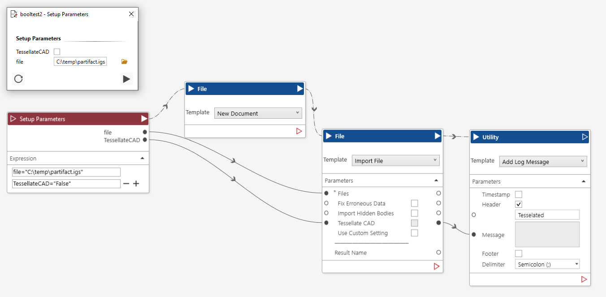Click Result Name output port
This screenshot has width=606, height=297.
(x=438, y=252)
